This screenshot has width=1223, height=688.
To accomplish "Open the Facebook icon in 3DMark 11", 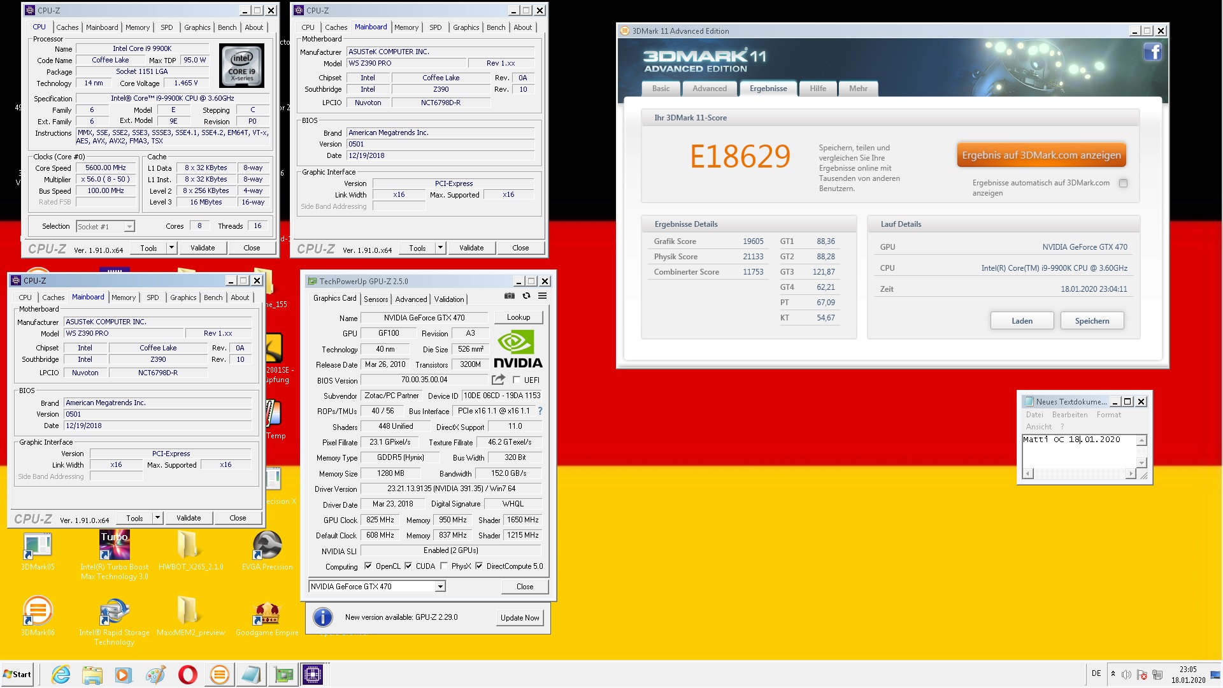I will 1152,52.
